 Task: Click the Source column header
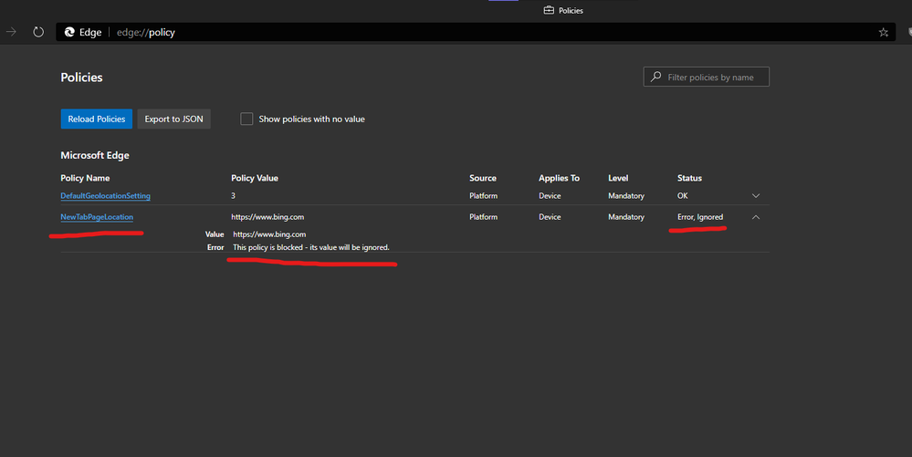coord(483,178)
